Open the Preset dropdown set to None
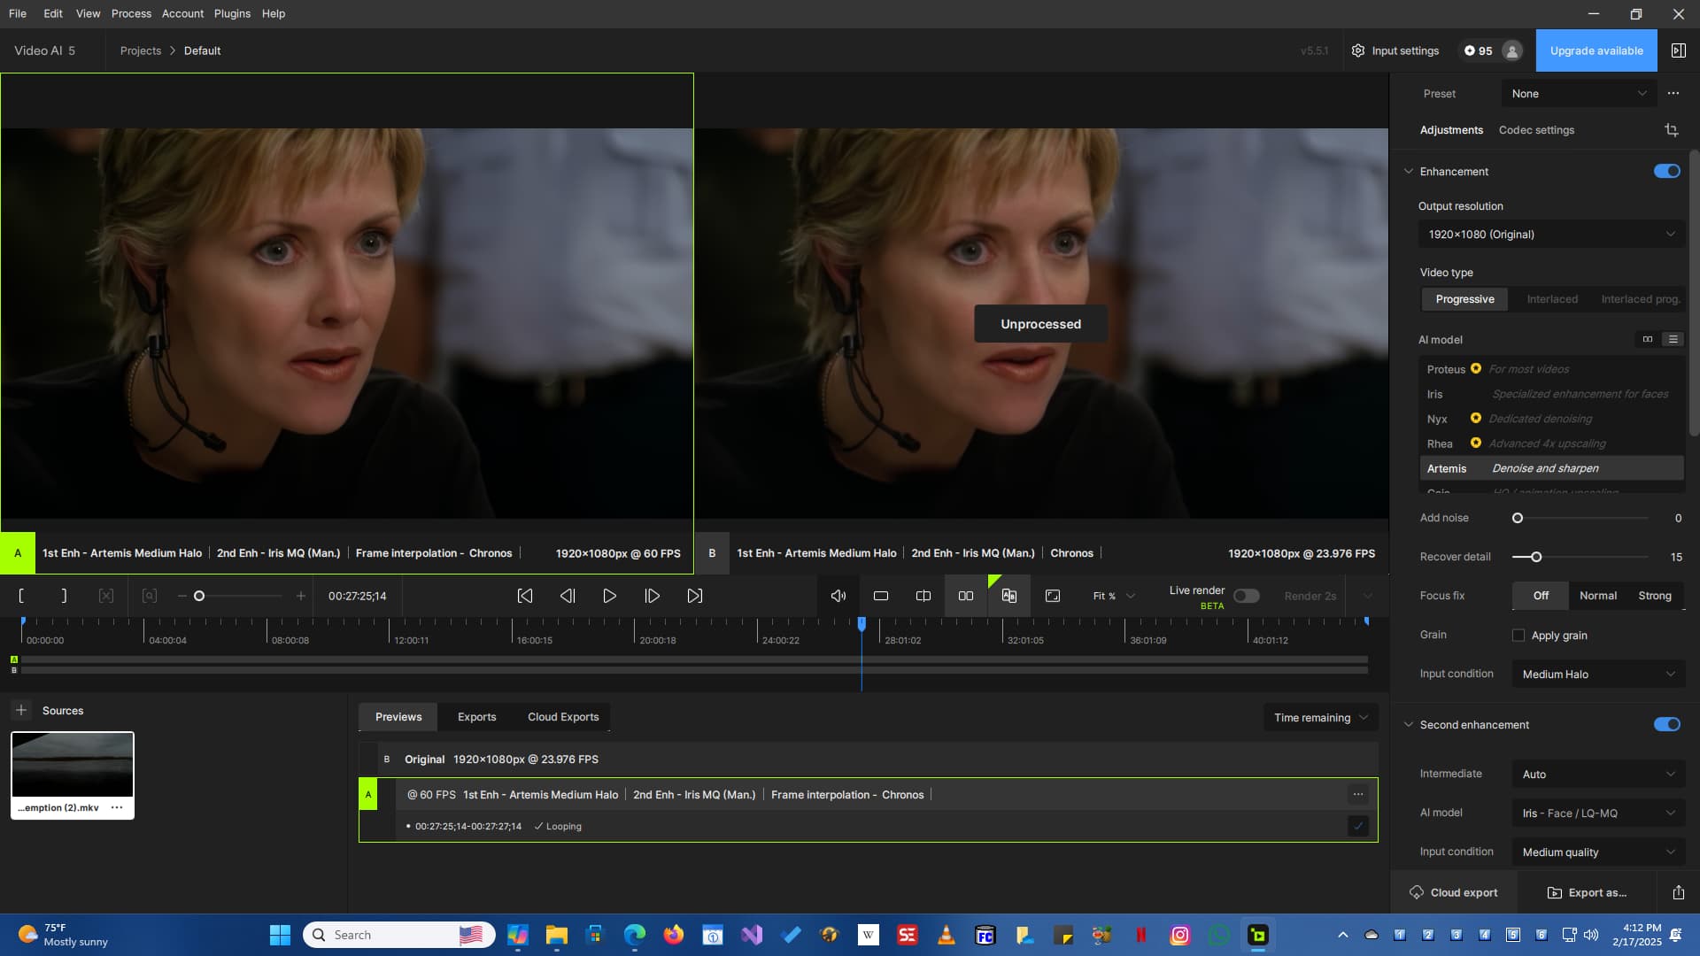 [1578, 93]
